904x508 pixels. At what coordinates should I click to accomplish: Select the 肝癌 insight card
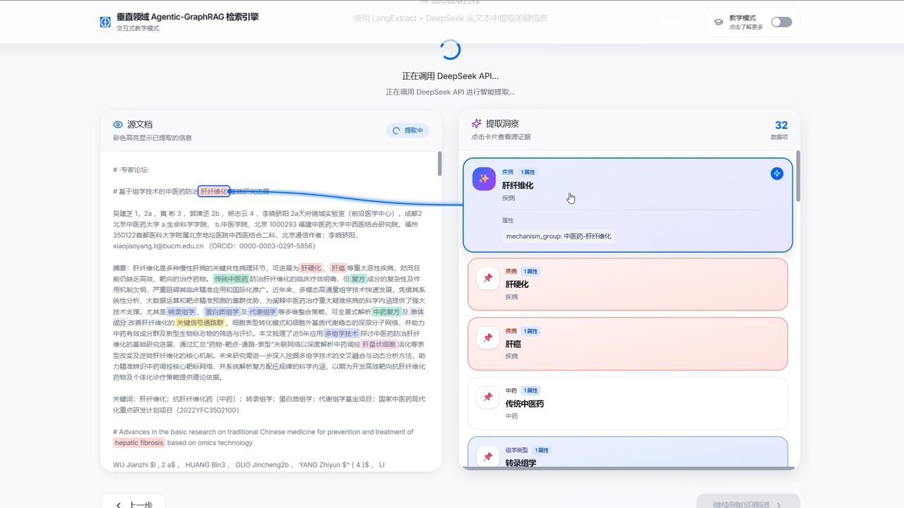[628, 344]
